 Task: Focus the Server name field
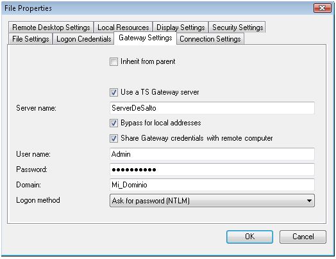(212, 108)
